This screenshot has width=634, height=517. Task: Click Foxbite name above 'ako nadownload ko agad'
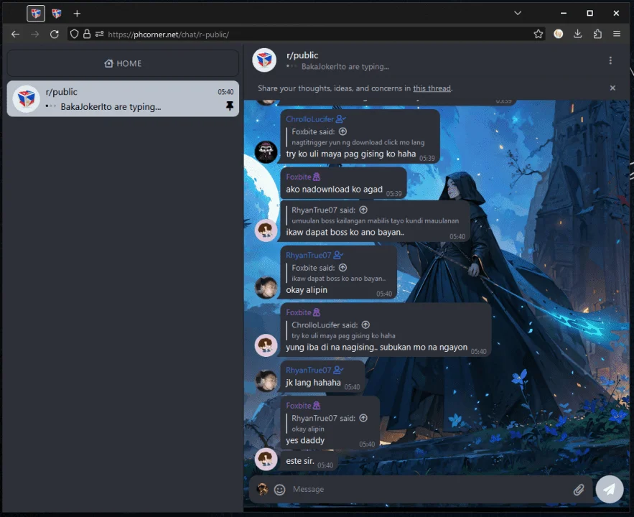(x=299, y=177)
